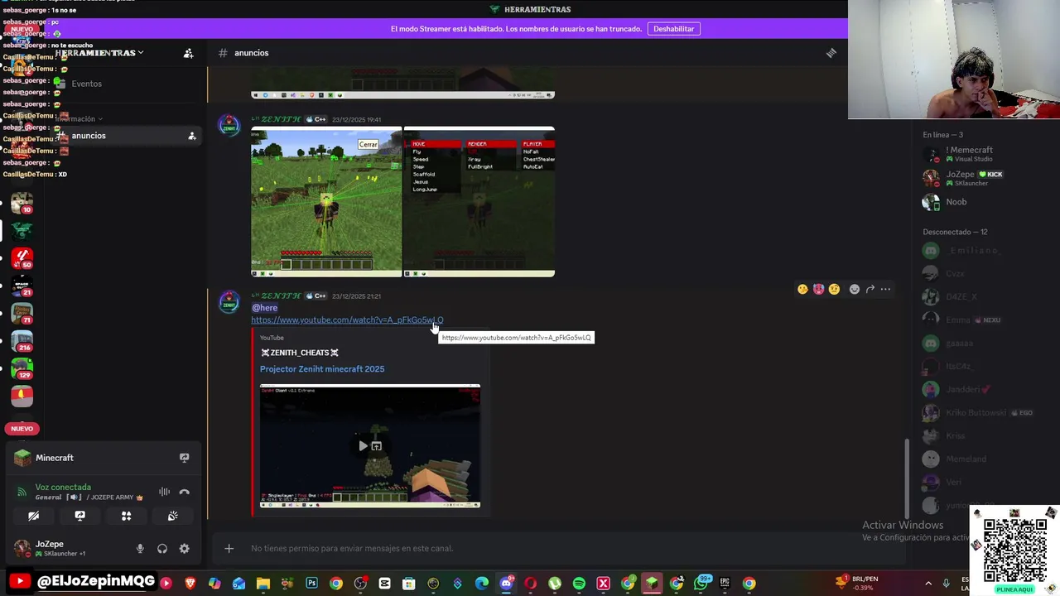
Task: Open Brave browser from taskbar
Action: pos(190,584)
